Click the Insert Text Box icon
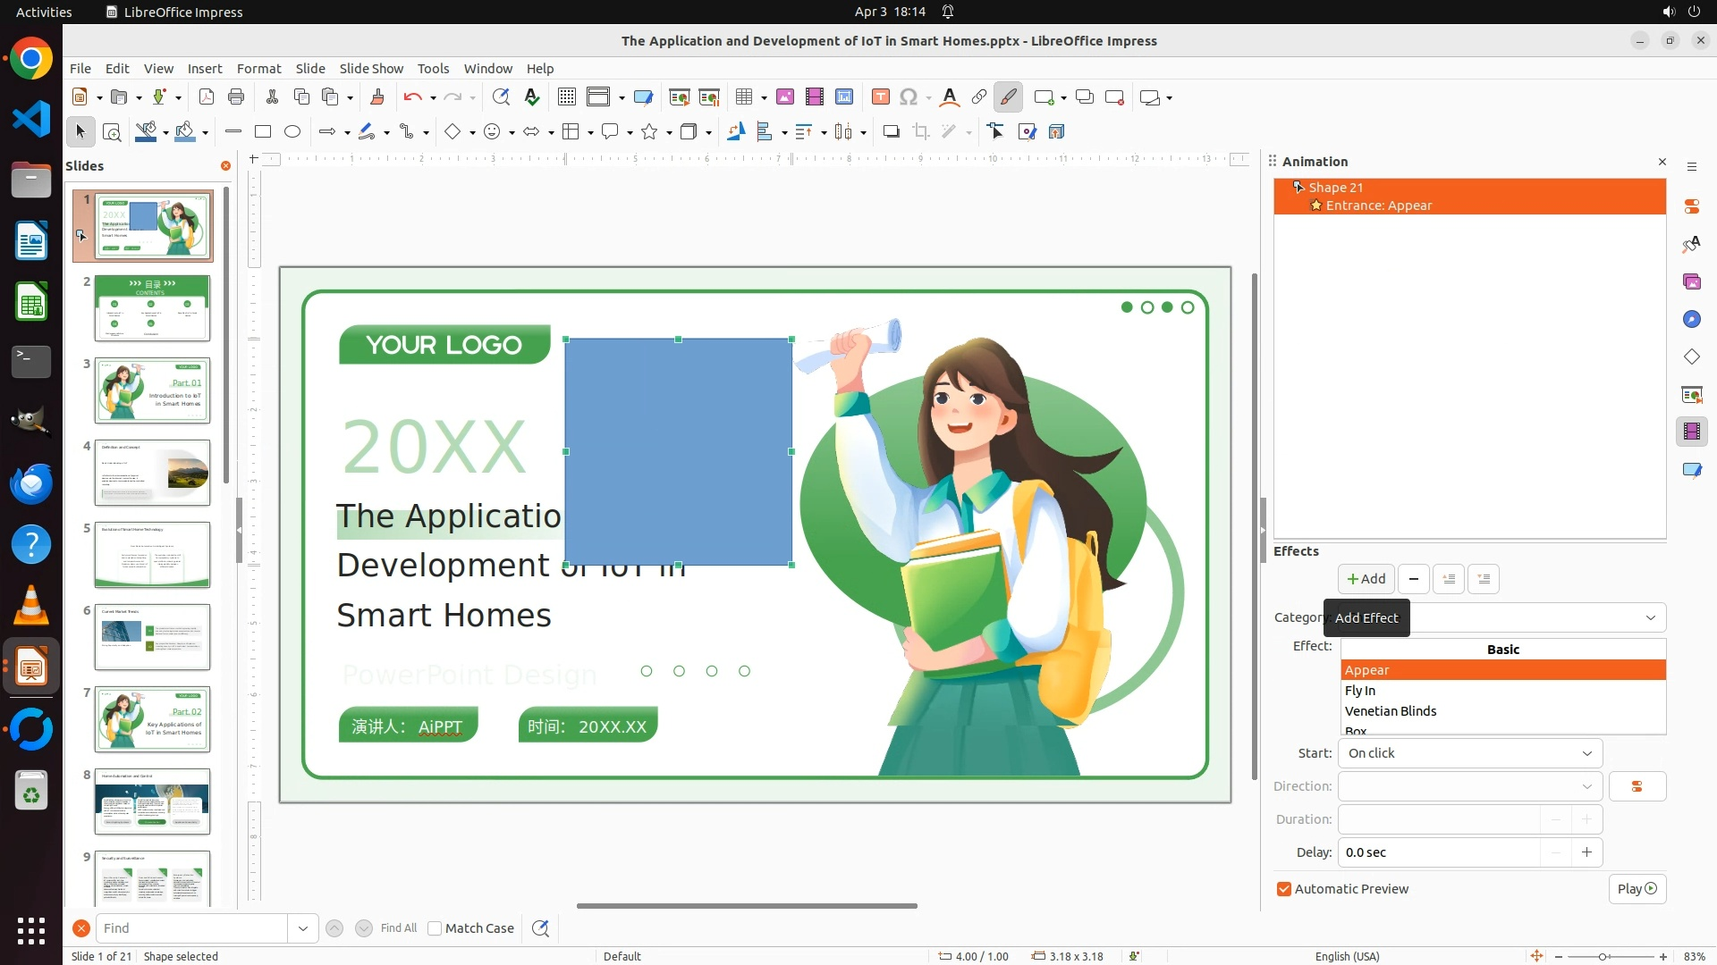Viewport: 1717px width, 965px height. (x=880, y=97)
